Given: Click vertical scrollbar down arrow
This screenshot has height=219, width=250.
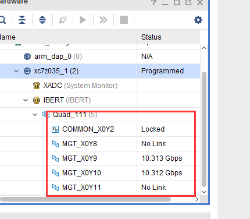Looking at the screenshot, I should tap(204, 192).
